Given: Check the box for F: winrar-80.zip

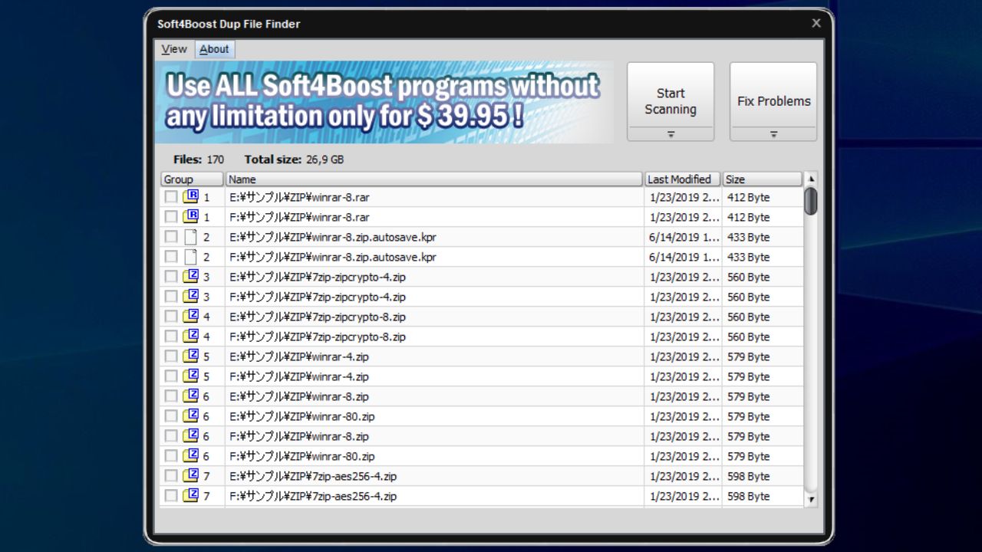Looking at the screenshot, I should pyautogui.click(x=171, y=456).
